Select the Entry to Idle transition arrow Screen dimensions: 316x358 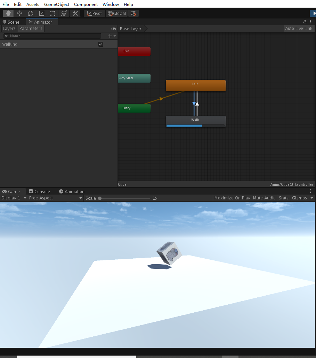(x=161, y=99)
